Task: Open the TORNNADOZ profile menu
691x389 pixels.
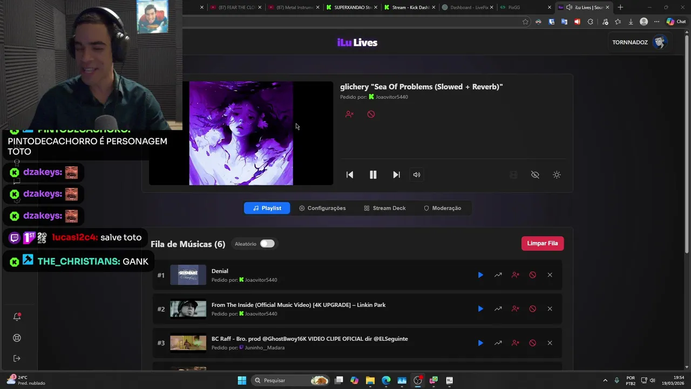Action: [x=640, y=42]
